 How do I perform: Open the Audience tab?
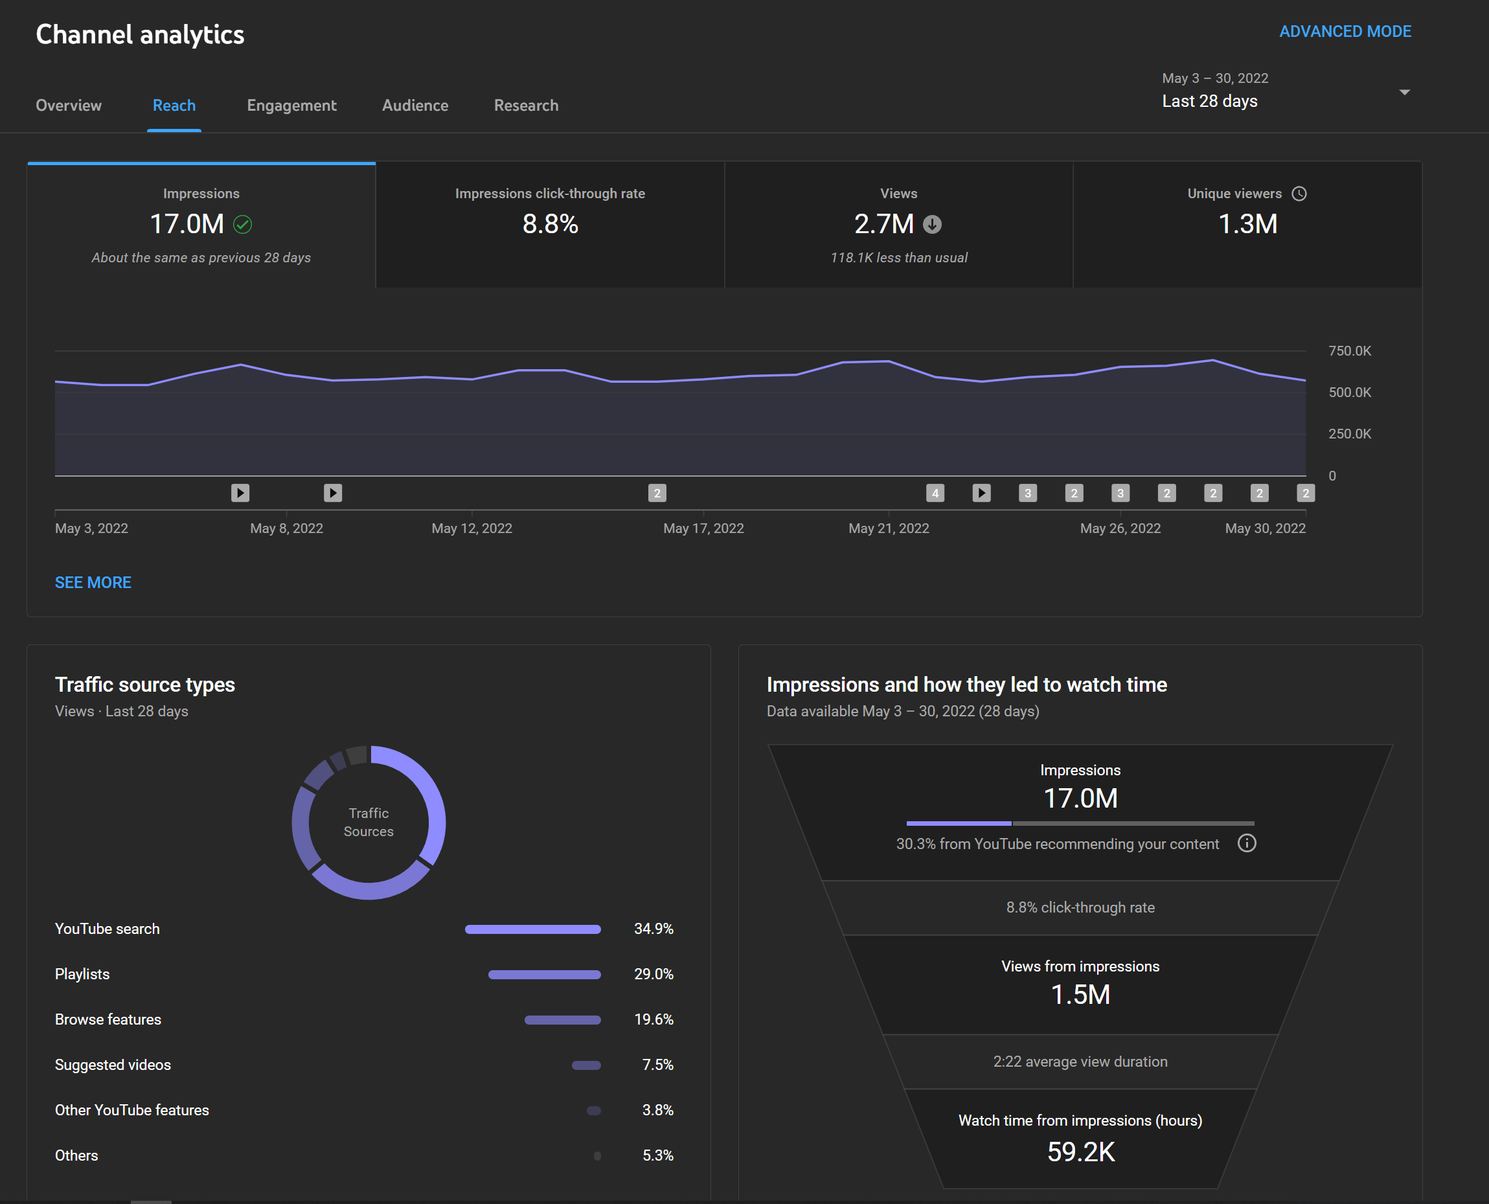pos(415,106)
